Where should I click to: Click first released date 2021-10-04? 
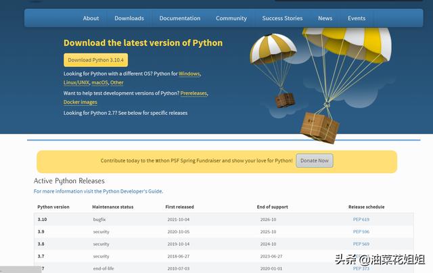(x=179, y=220)
